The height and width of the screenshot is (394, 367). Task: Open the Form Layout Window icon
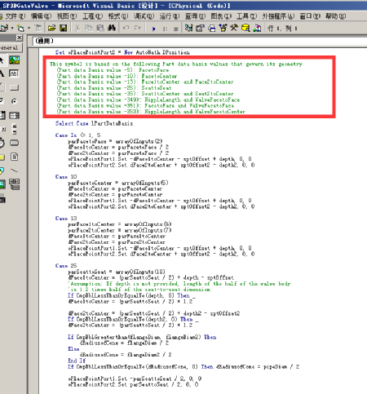(x=211, y=28)
